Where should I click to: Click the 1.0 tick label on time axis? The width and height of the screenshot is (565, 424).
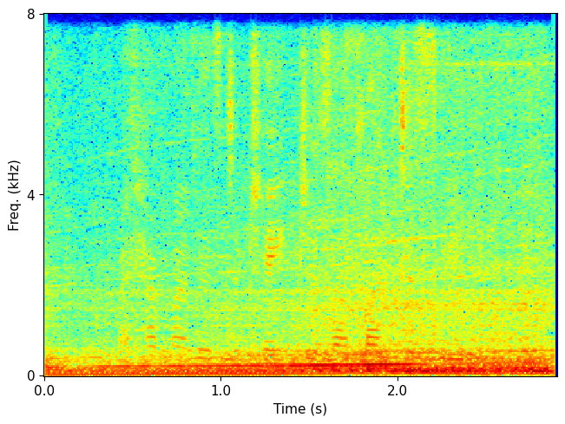220,390
